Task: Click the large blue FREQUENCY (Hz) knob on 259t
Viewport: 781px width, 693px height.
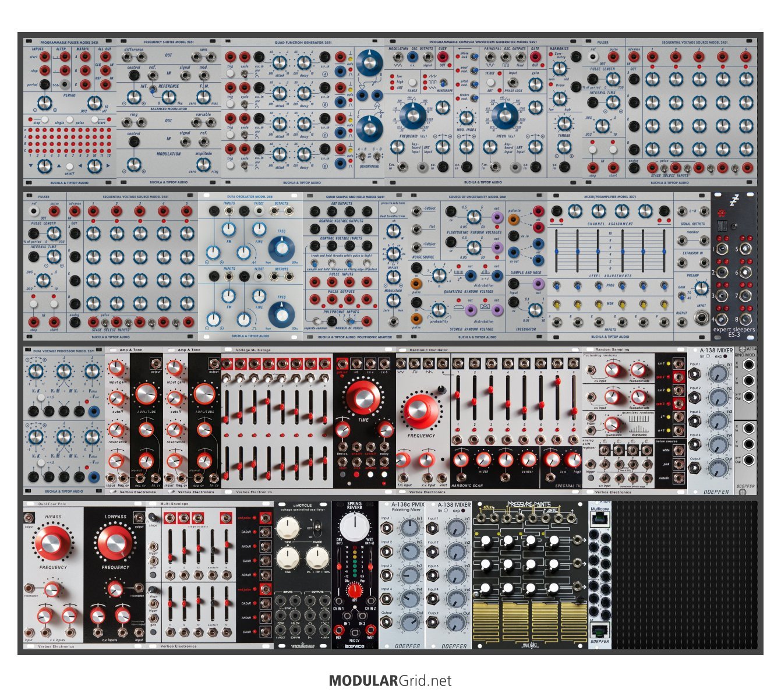Action: (x=413, y=115)
